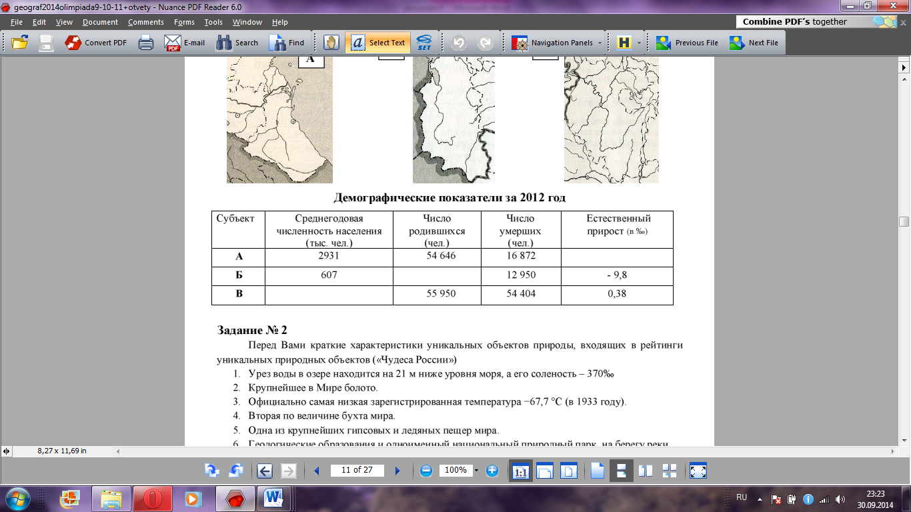This screenshot has height=512, width=911.
Task: Open Microsoft Word from taskbar
Action: (274, 499)
